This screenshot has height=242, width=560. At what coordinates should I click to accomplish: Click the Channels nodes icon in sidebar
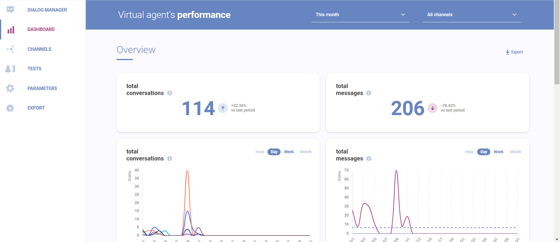pyautogui.click(x=10, y=49)
